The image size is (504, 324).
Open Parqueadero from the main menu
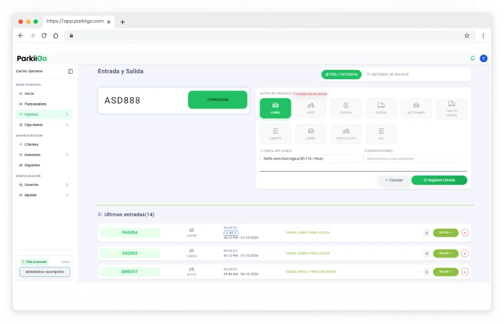point(35,104)
